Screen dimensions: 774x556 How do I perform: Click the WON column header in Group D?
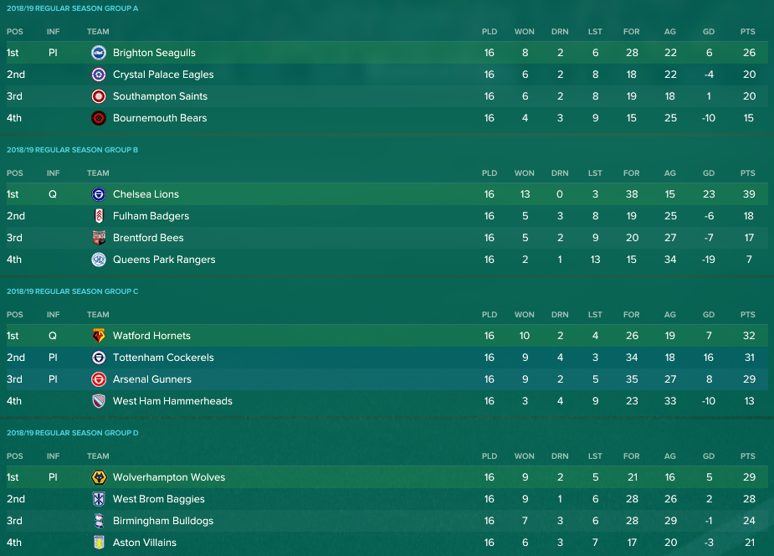[x=524, y=456]
